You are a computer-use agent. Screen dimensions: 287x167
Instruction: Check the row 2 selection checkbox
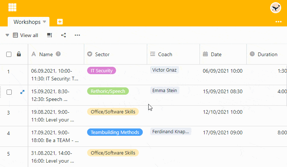coord(9,92)
